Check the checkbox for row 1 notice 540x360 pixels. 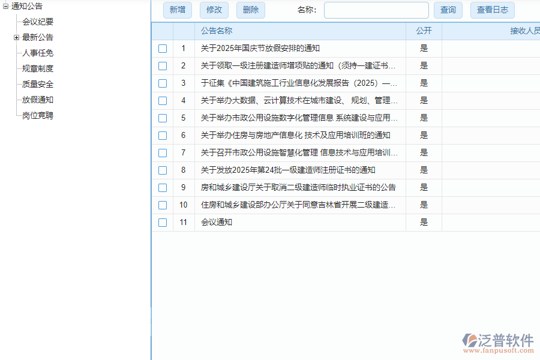pyautogui.click(x=162, y=49)
